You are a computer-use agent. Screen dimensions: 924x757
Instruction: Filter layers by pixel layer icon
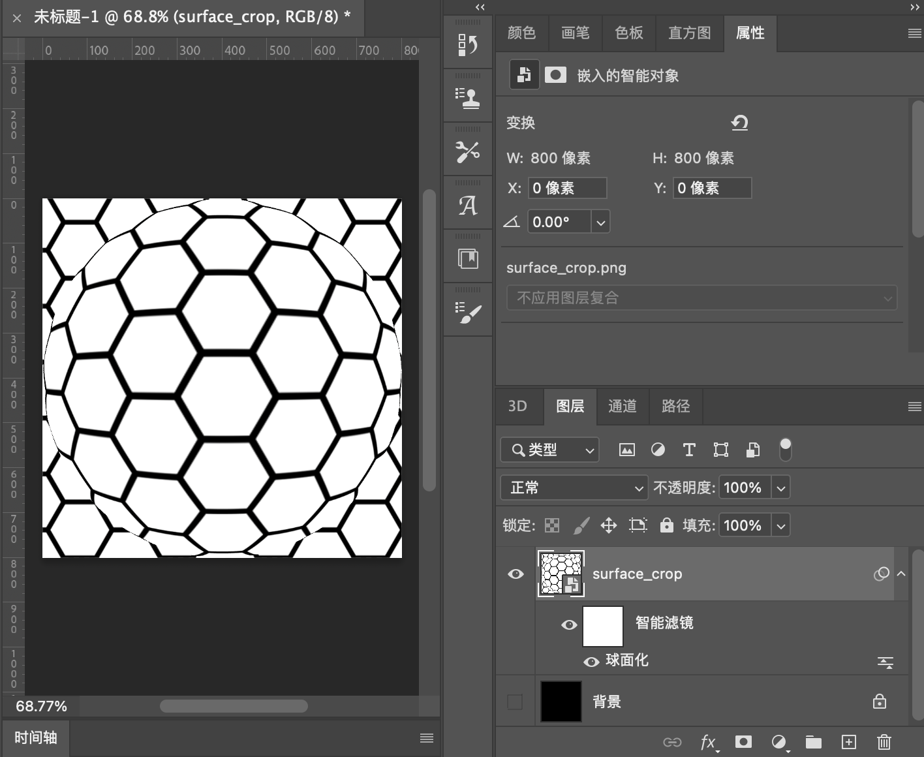[626, 450]
